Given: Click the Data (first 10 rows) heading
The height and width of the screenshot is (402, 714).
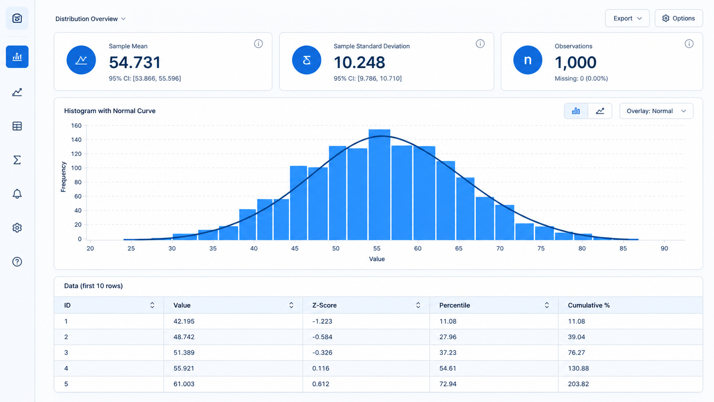Looking at the screenshot, I should click(94, 286).
